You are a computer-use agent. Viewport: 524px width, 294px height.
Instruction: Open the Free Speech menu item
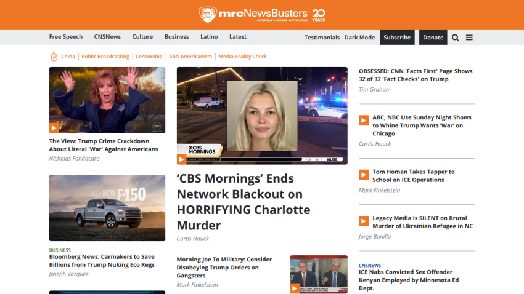(66, 37)
